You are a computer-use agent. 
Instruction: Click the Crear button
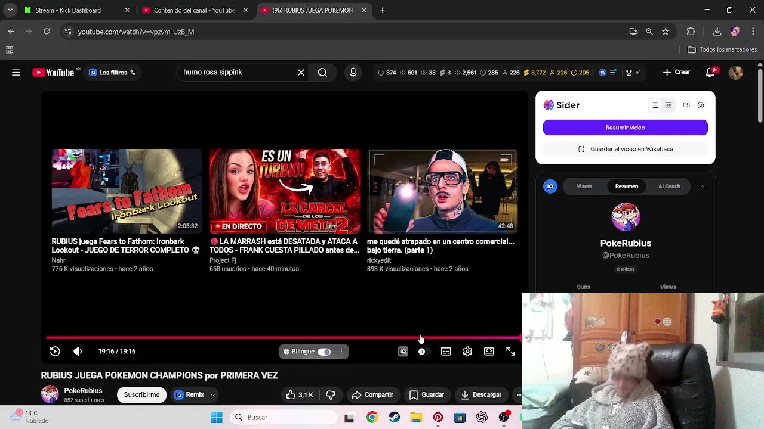pos(676,73)
